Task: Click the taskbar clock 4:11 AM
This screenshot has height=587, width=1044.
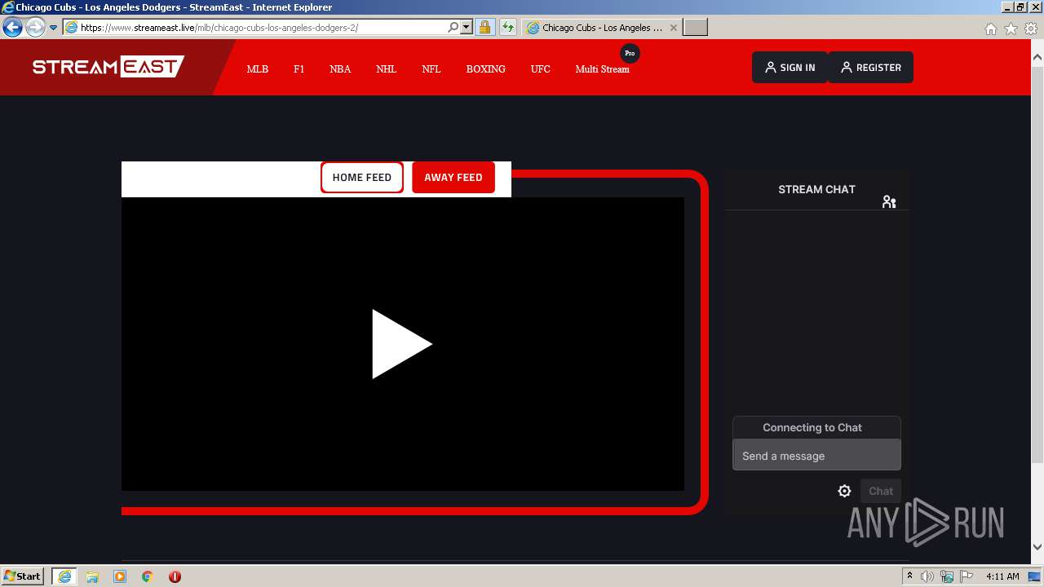Action: tap(1002, 576)
